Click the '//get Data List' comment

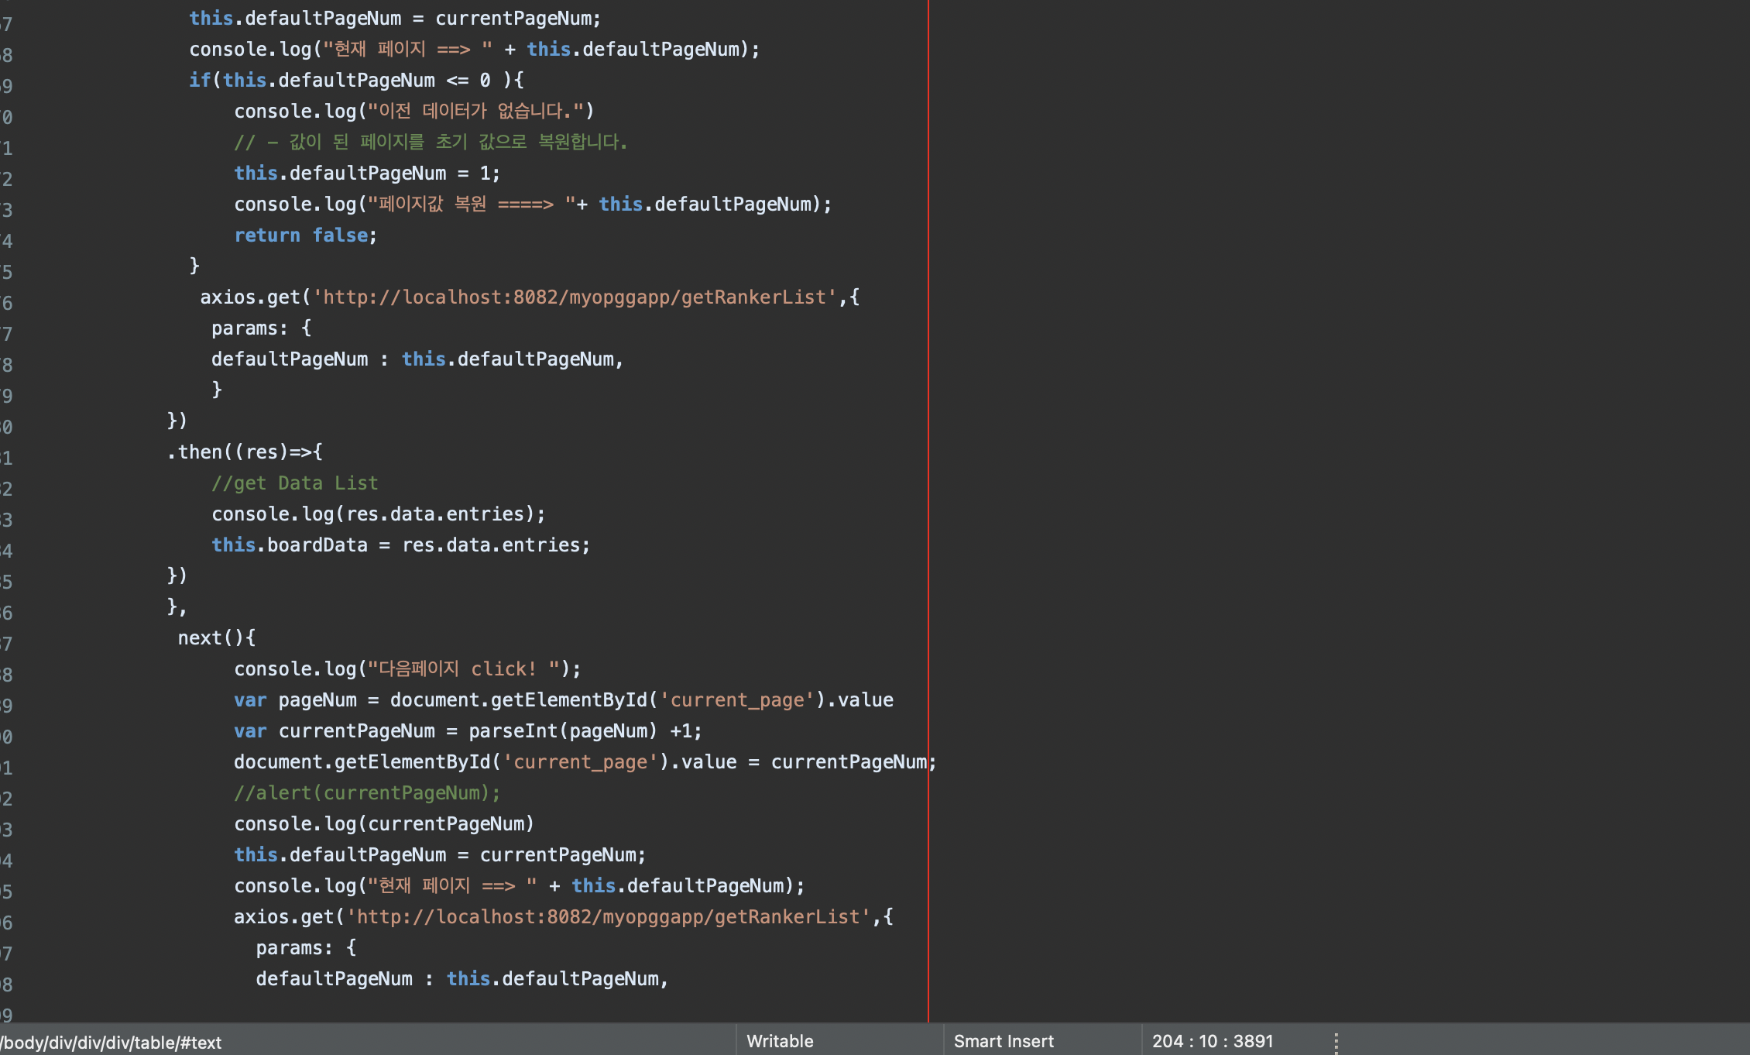(x=294, y=483)
